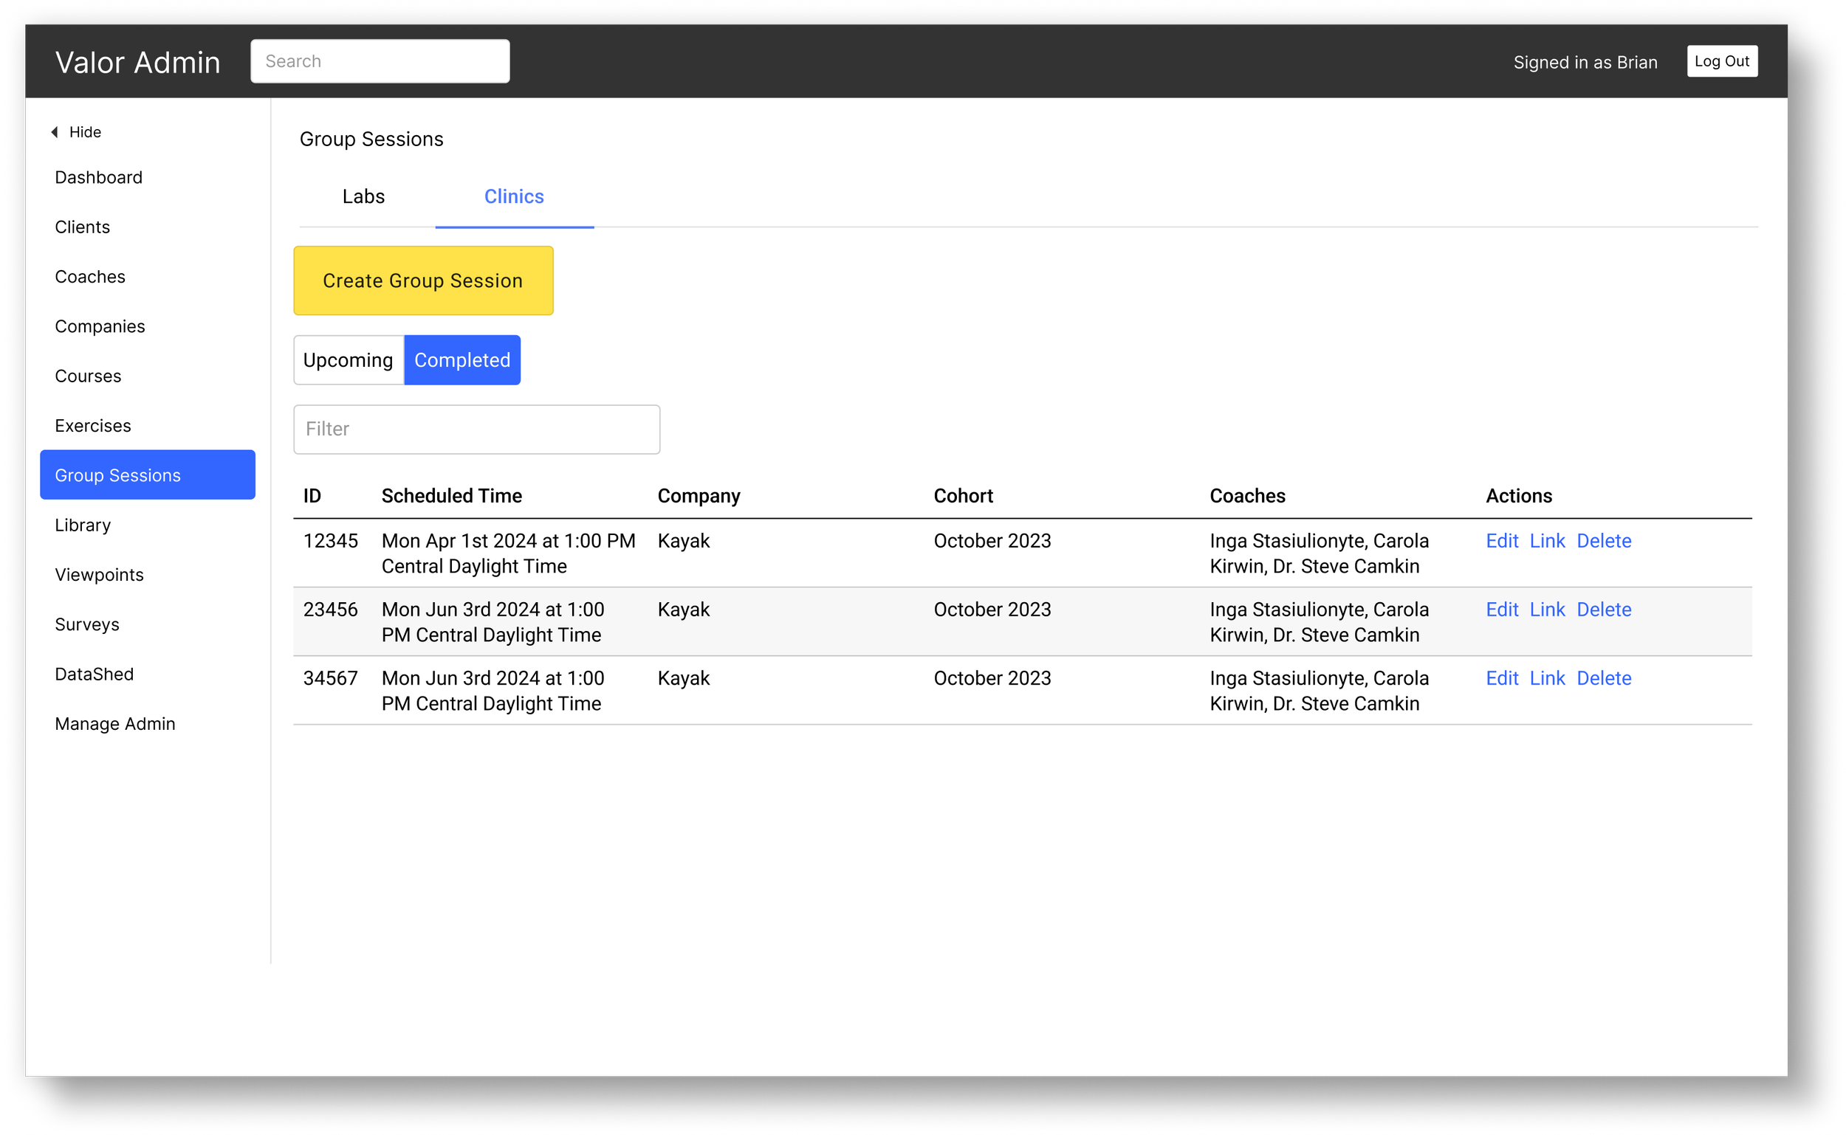
Task: Collapse sidebar with Hide arrow
Action: click(x=76, y=132)
